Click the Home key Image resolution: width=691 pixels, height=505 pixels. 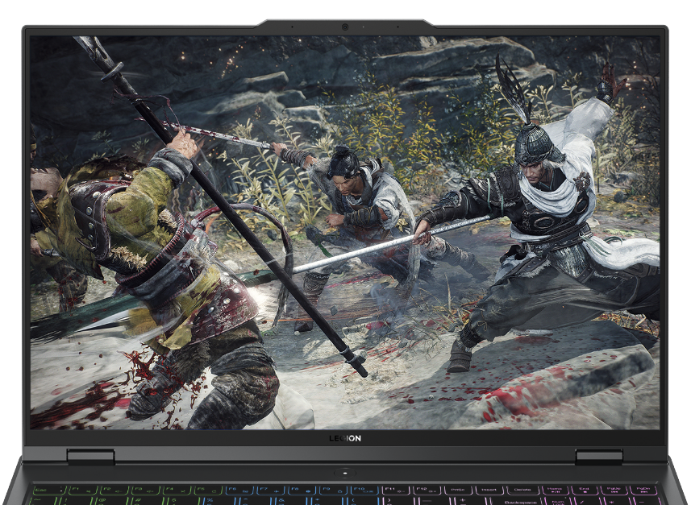(556, 490)
